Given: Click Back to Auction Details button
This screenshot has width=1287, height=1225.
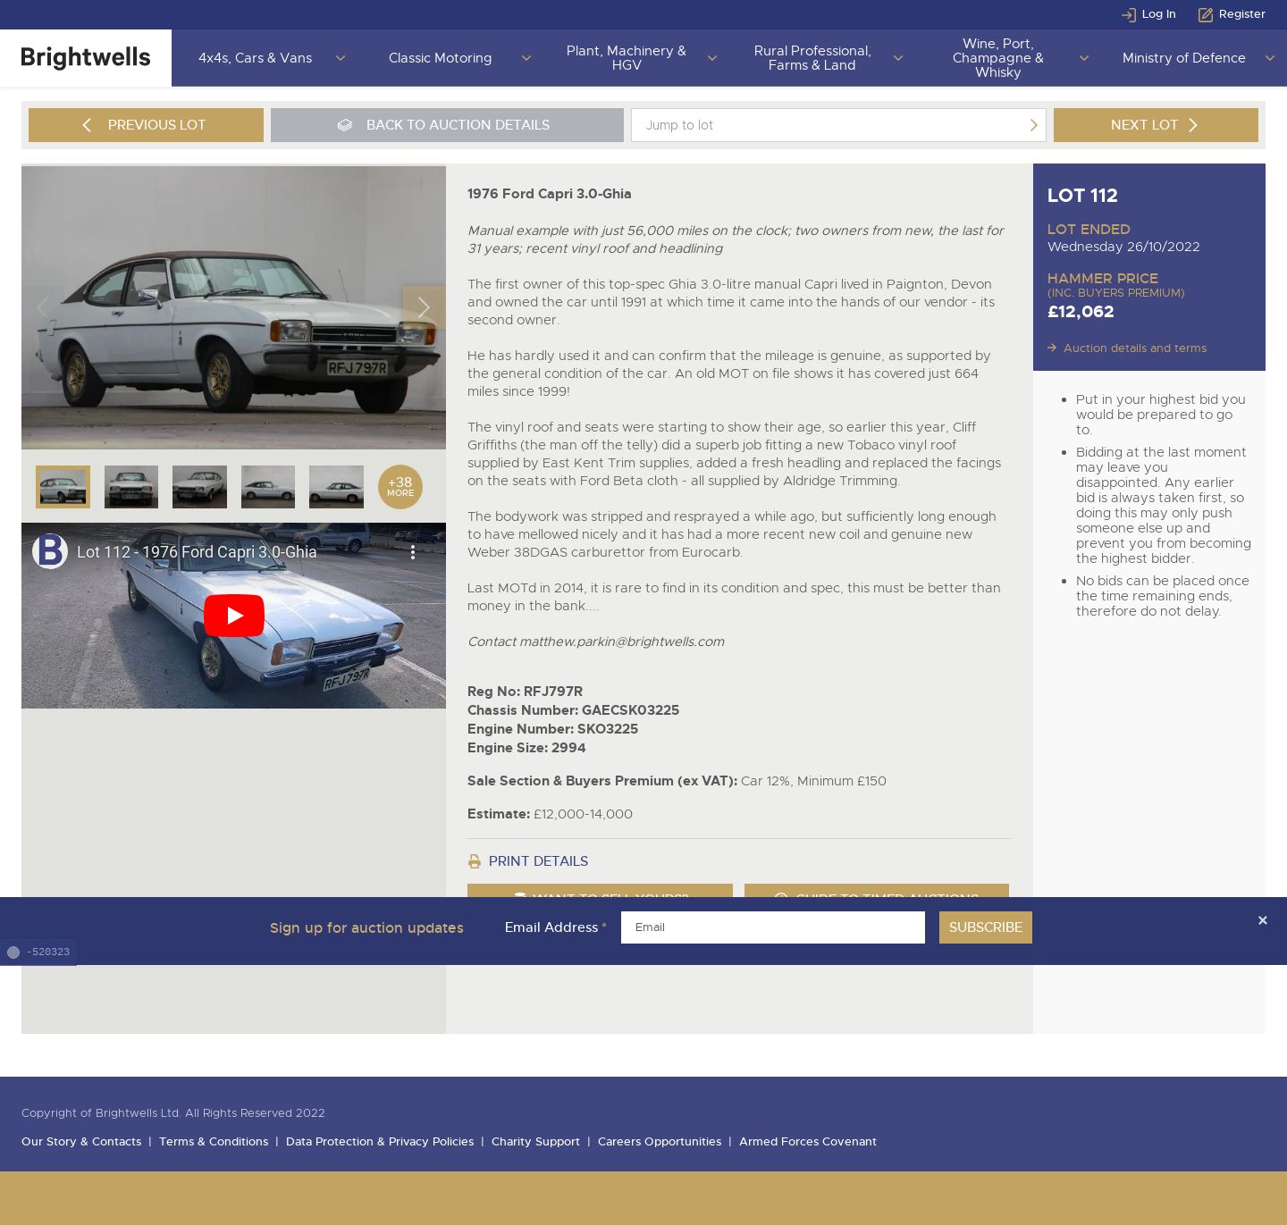Looking at the screenshot, I should click(447, 125).
